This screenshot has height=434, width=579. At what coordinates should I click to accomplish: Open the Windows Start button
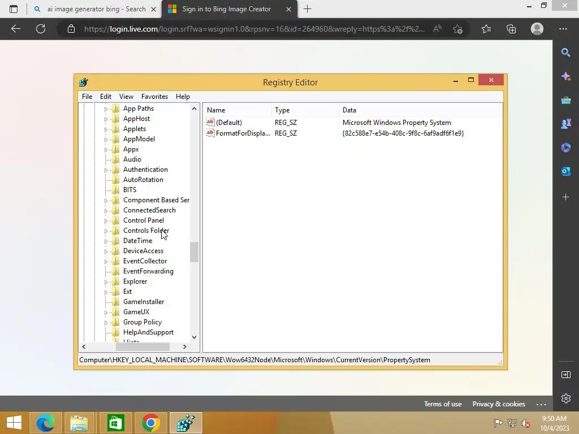pos(14,423)
